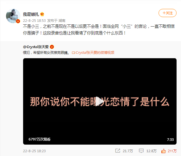
Task: Click the video camera icon before link
Action: 73,53
